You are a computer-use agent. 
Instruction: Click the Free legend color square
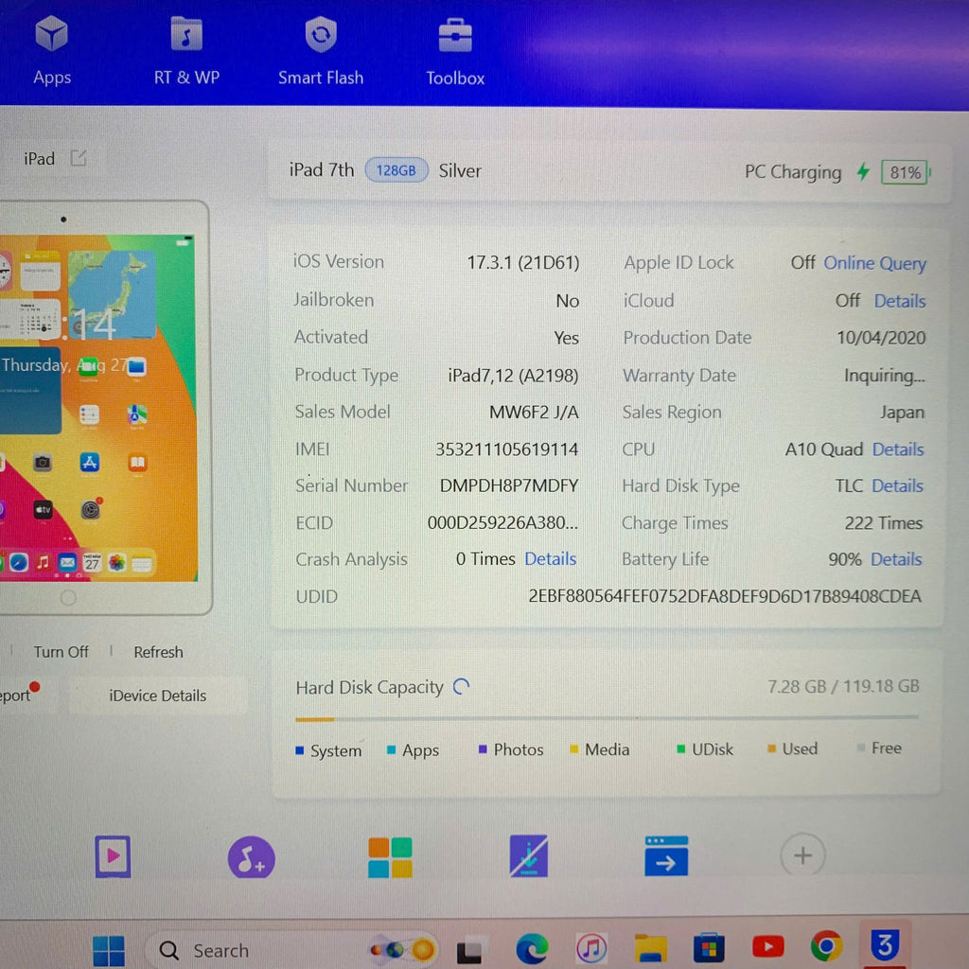click(860, 748)
